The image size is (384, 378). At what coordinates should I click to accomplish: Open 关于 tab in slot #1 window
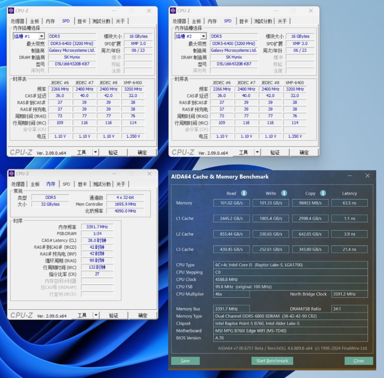tap(120, 21)
